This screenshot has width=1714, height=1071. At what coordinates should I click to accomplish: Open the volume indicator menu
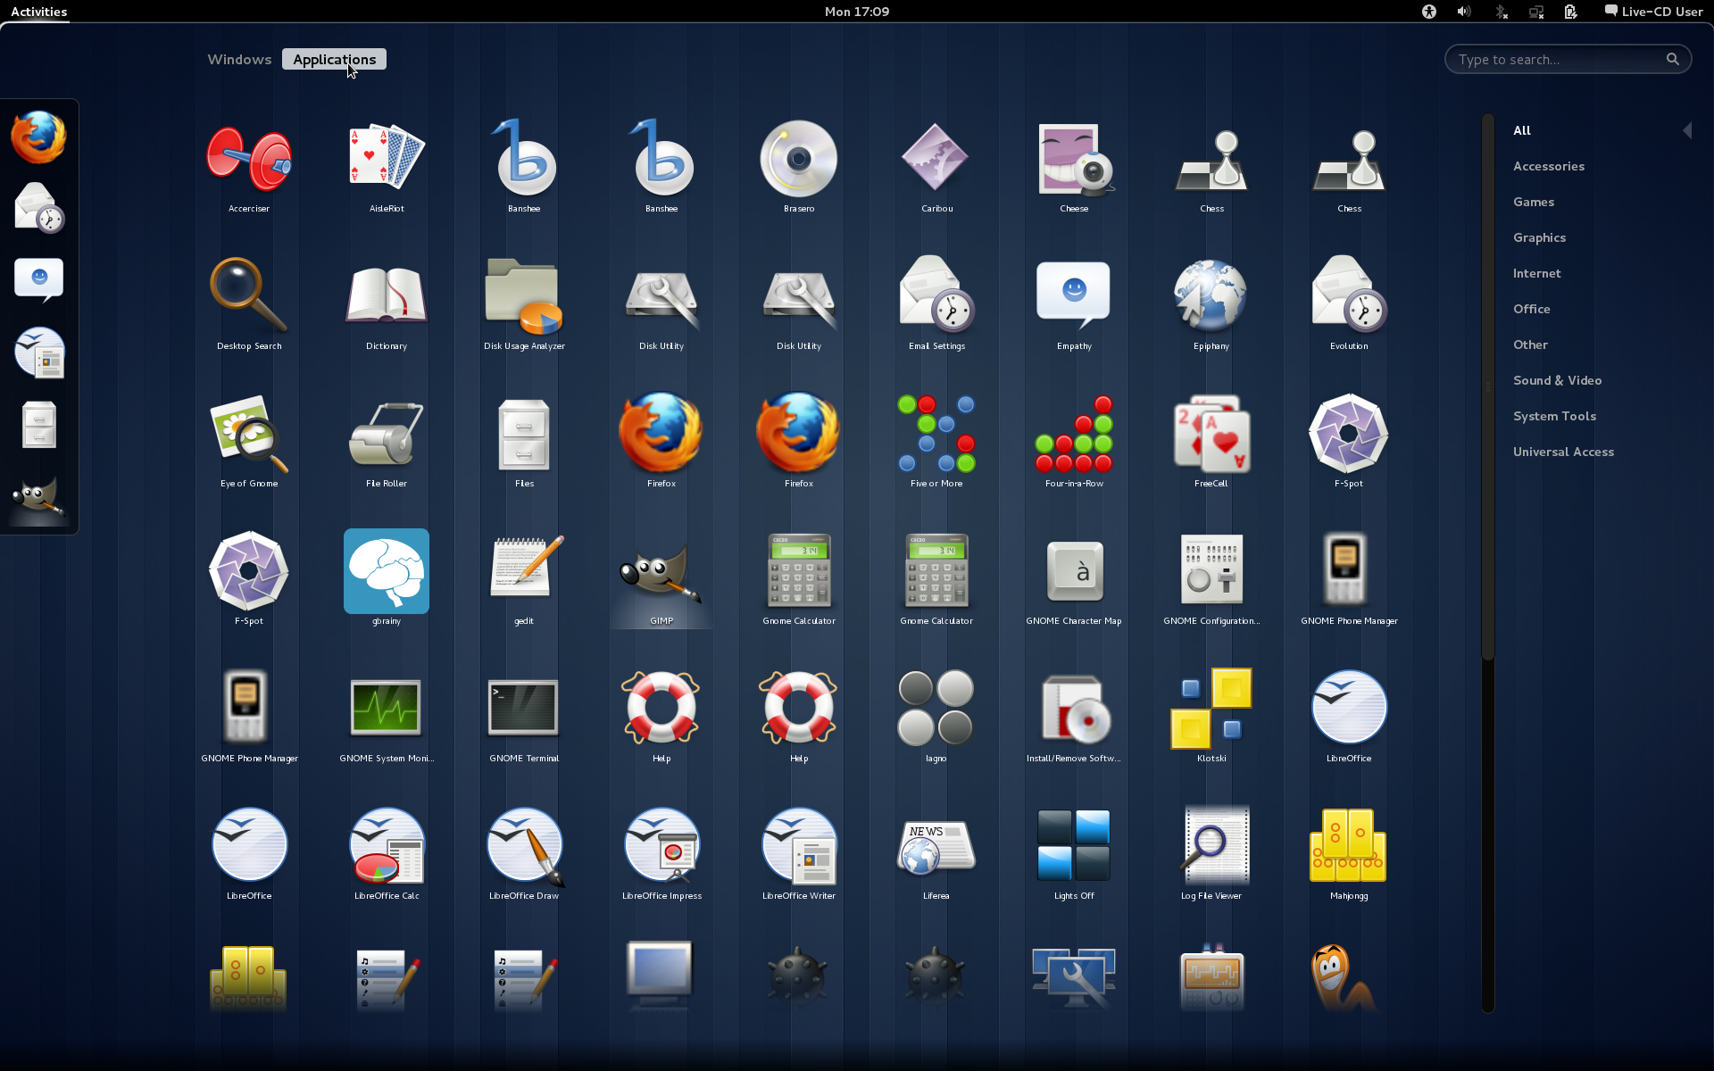point(1464,12)
